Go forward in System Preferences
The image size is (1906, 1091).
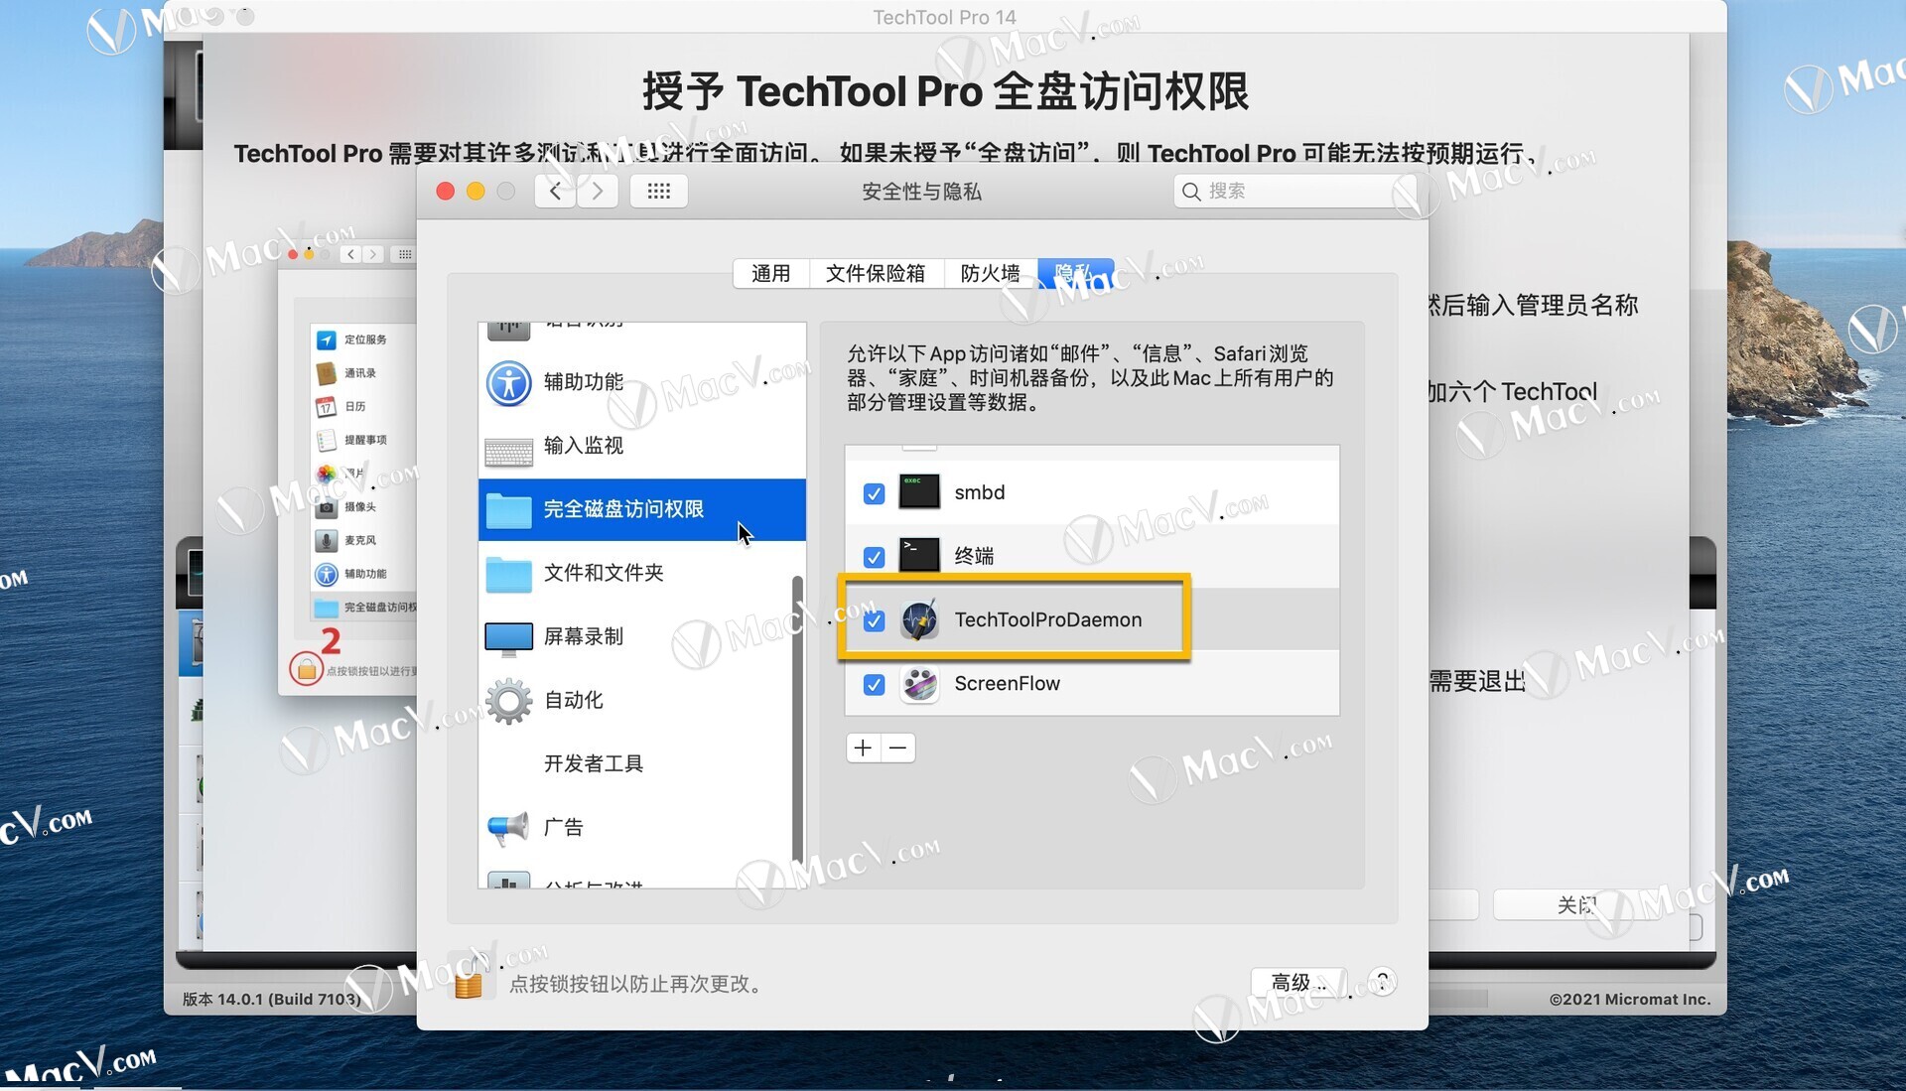(x=598, y=191)
